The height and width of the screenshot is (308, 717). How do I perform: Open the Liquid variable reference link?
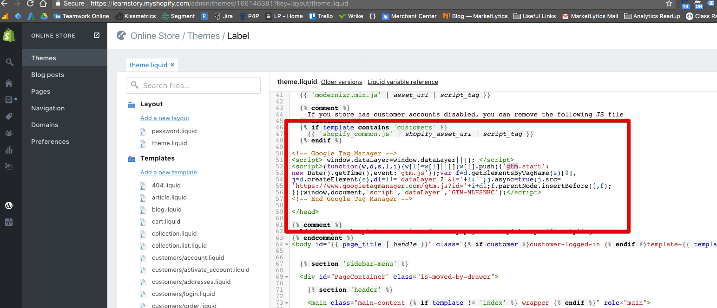[x=402, y=82]
